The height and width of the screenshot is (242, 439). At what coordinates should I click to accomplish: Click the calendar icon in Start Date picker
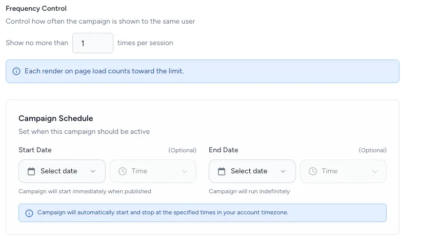click(x=31, y=171)
